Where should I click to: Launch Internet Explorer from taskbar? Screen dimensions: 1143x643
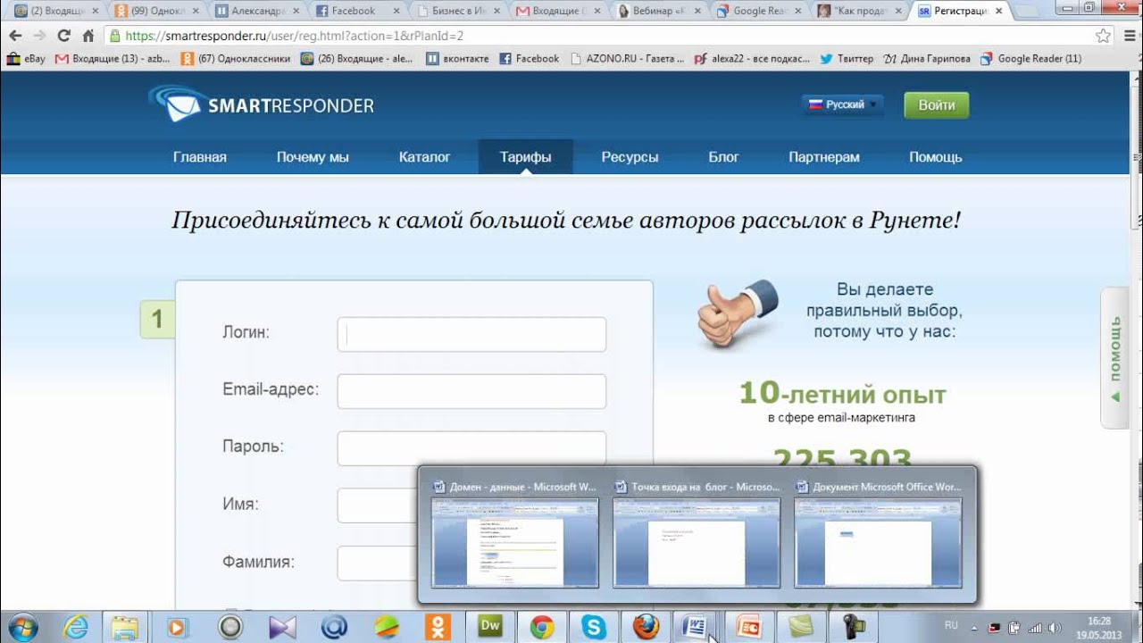(x=76, y=627)
